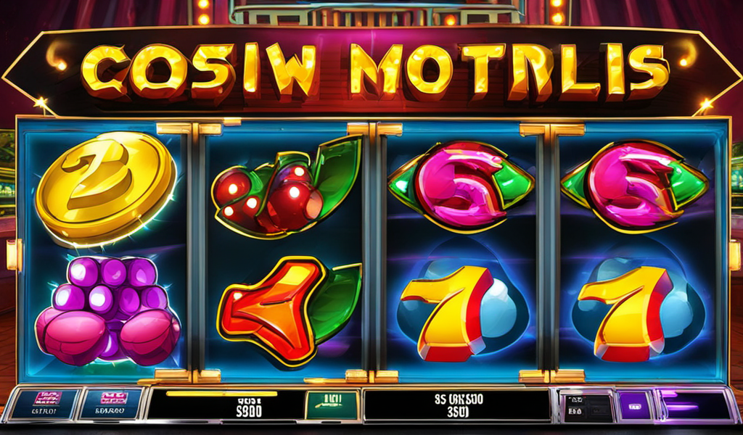Click the pink gem on the fourth reel

[634, 186]
